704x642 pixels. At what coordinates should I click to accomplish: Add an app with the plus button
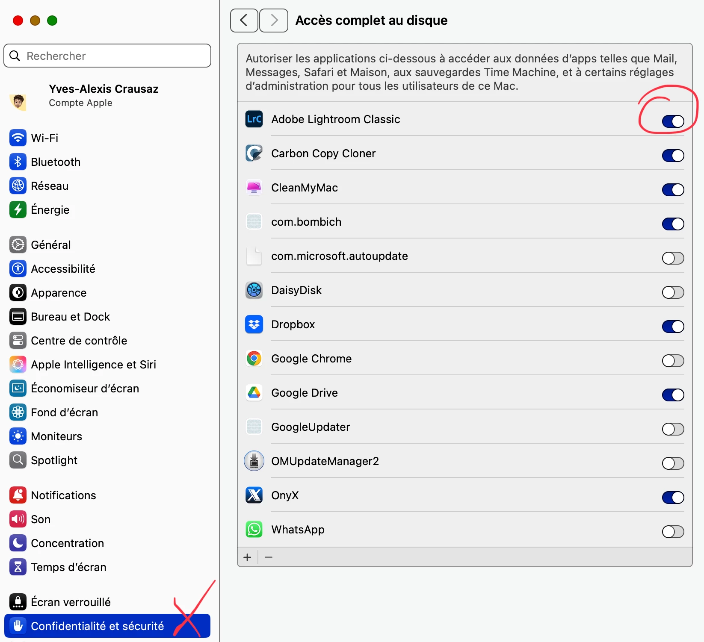click(247, 557)
